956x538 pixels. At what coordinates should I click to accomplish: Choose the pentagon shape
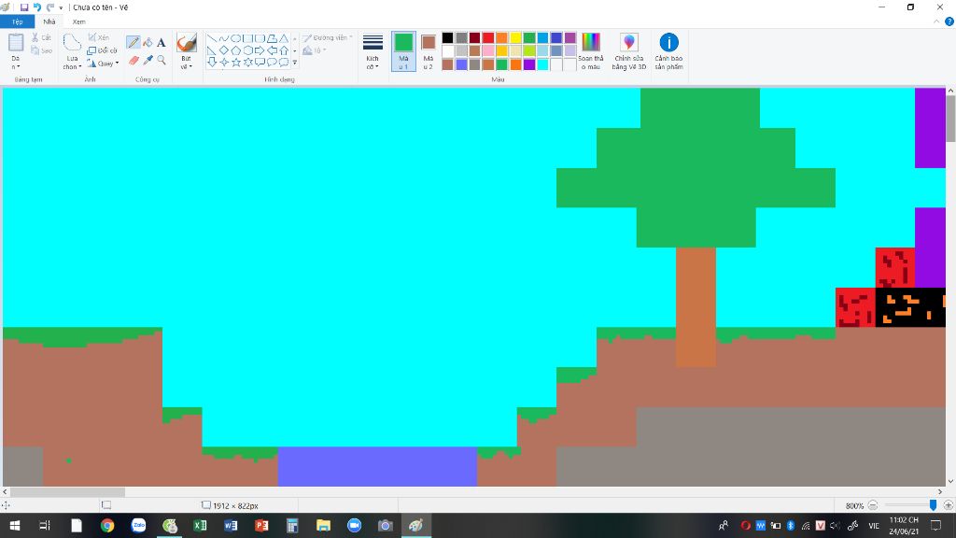(236, 50)
